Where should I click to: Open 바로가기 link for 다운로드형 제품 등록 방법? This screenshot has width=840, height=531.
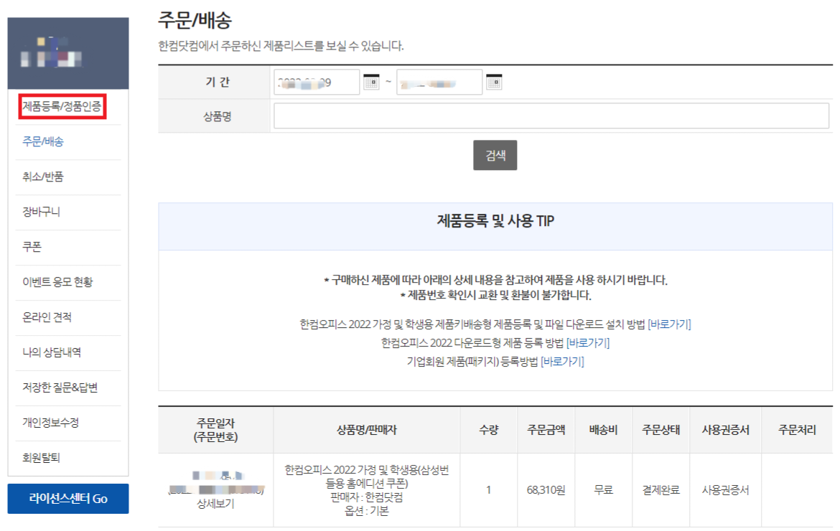[588, 342]
